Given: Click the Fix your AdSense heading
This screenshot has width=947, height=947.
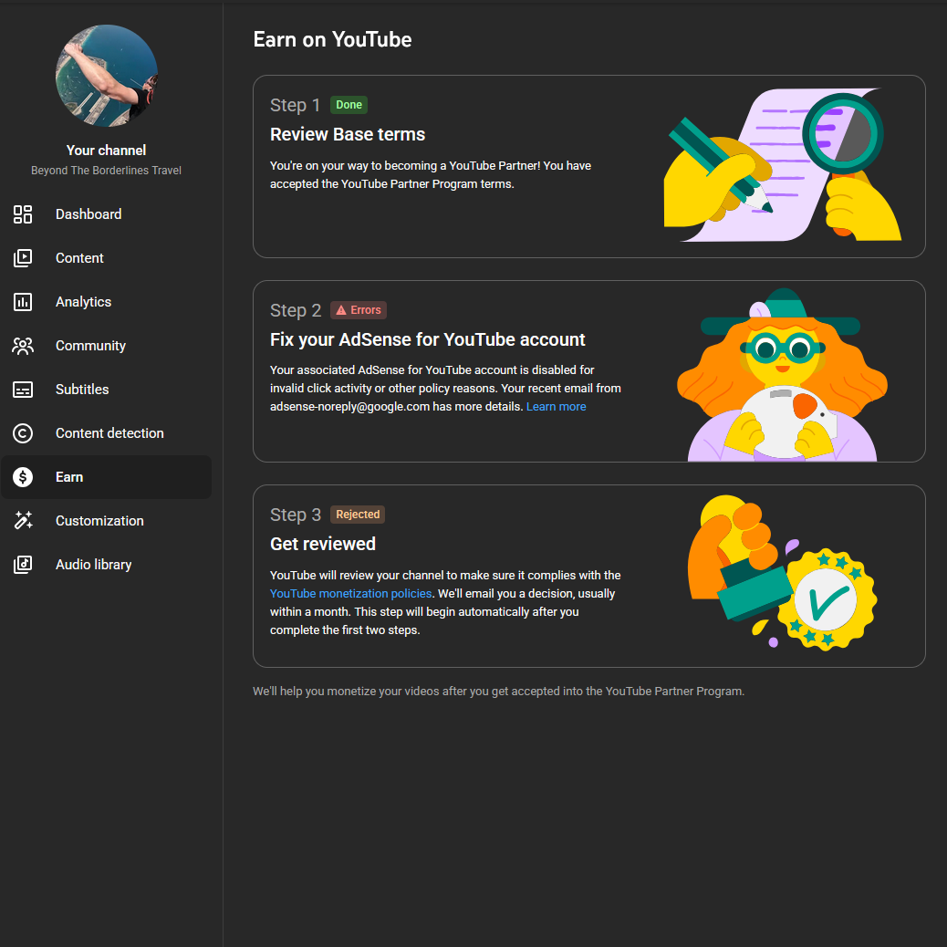Looking at the screenshot, I should click(x=427, y=339).
